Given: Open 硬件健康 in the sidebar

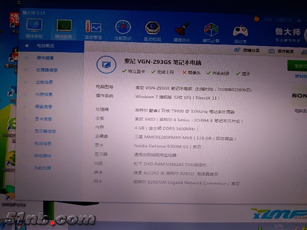Looking at the screenshot, I should [x=46, y=58].
